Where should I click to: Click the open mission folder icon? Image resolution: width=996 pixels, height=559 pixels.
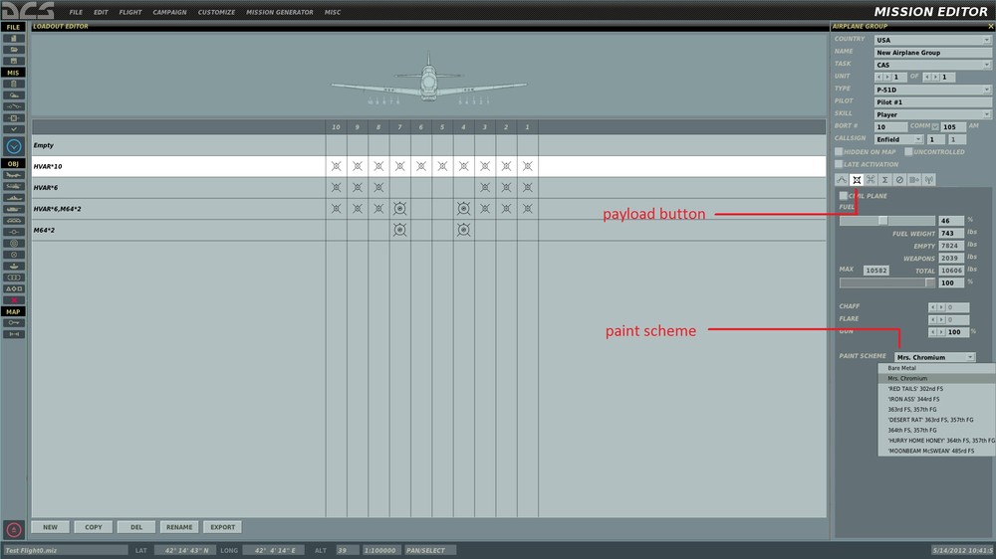(x=13, y=50)
